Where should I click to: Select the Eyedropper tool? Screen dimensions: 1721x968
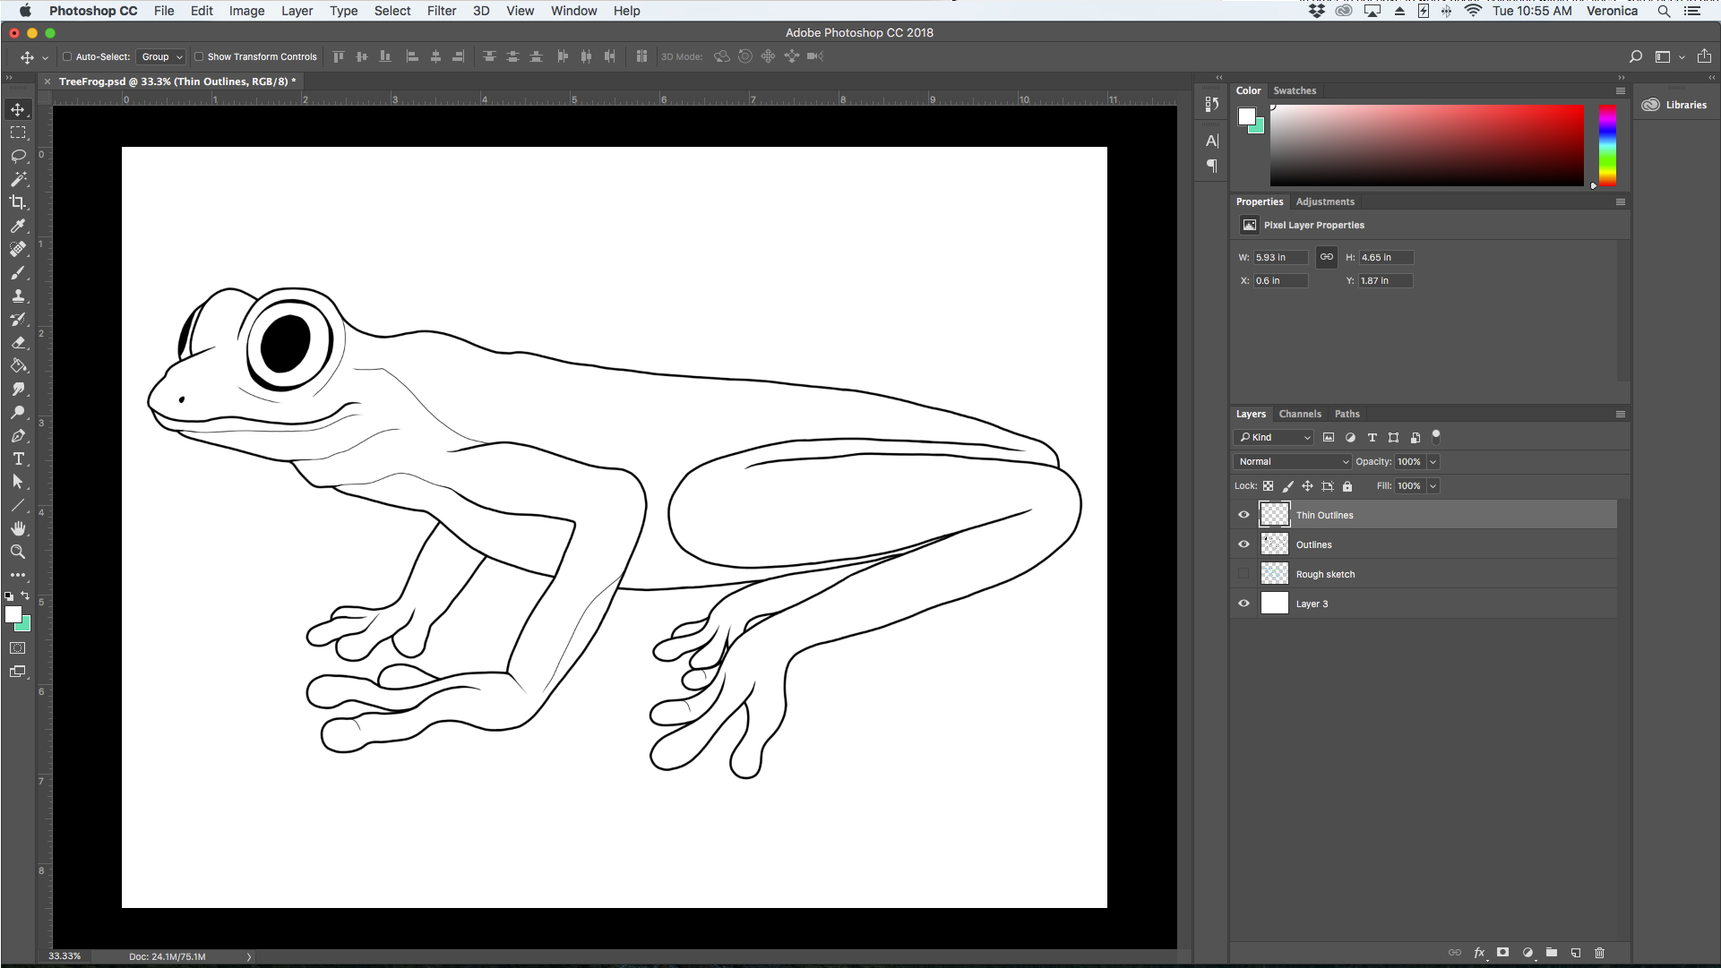coord(18,226)
